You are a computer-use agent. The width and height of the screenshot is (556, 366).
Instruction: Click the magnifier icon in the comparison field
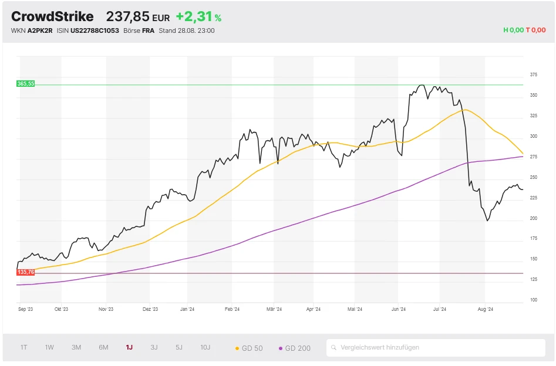333,348
